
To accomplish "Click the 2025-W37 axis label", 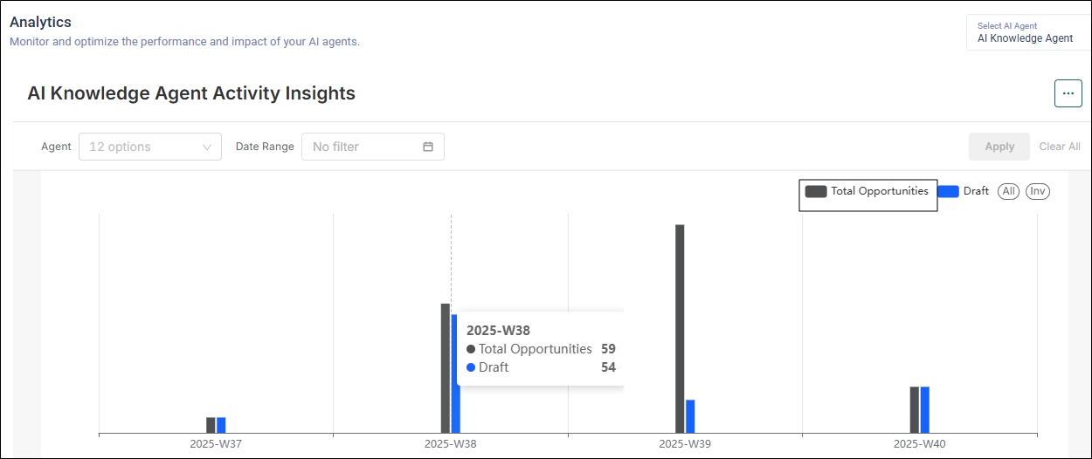I will click(216, 444).
